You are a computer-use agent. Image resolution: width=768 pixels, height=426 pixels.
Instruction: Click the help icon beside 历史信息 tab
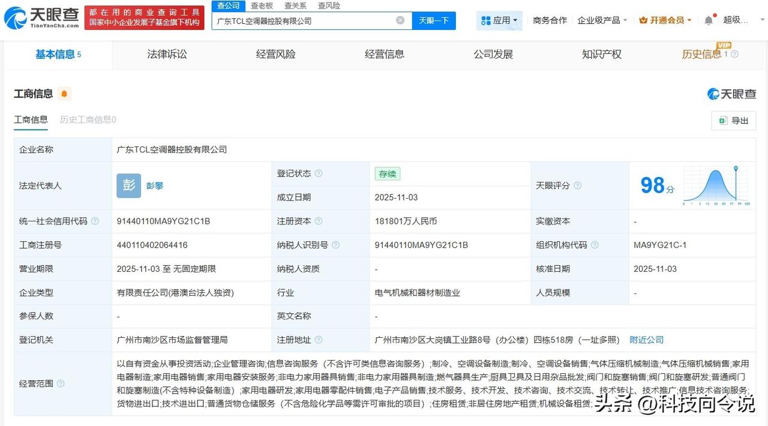(734, 54)
